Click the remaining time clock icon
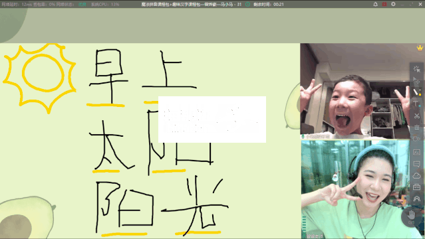This screenshot has width=425, height=239. pos(247,5)
